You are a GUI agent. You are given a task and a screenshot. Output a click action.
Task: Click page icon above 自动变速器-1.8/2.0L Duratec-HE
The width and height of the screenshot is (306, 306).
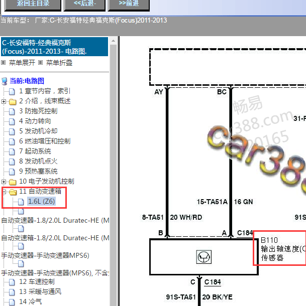point(21,211)
